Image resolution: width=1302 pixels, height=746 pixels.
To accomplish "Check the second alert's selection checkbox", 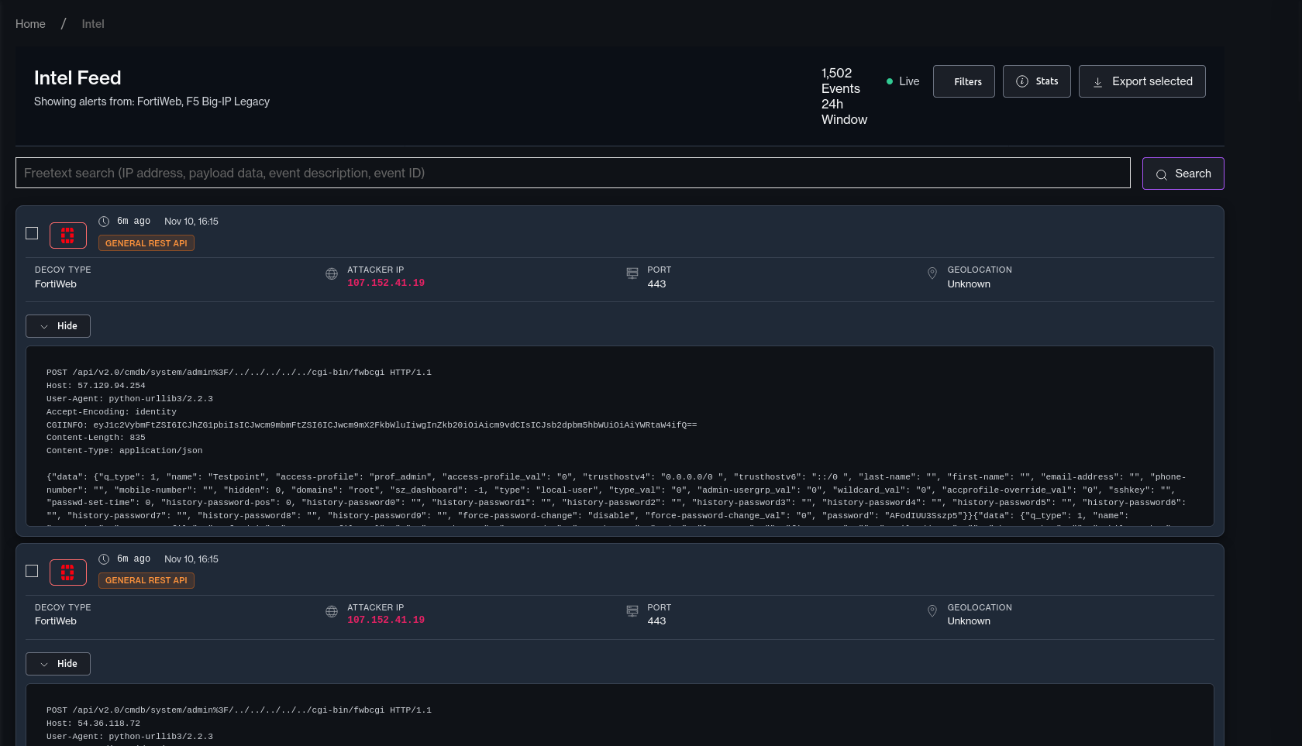I will pyautogui.click(x=31, y=570).
